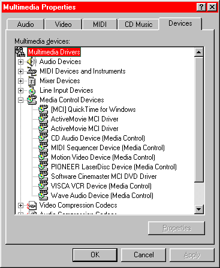Click the MIDI Devices and Instruments icon
220x268 pixels.
click(32, 71)
